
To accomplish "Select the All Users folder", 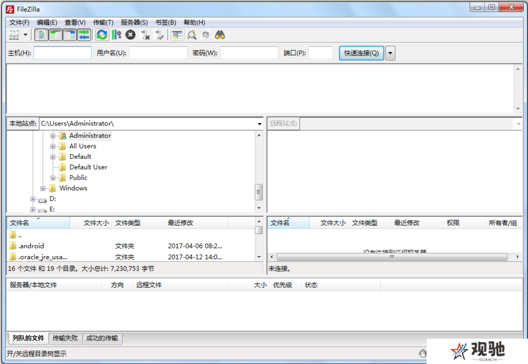I will click(x=83, y=146).
